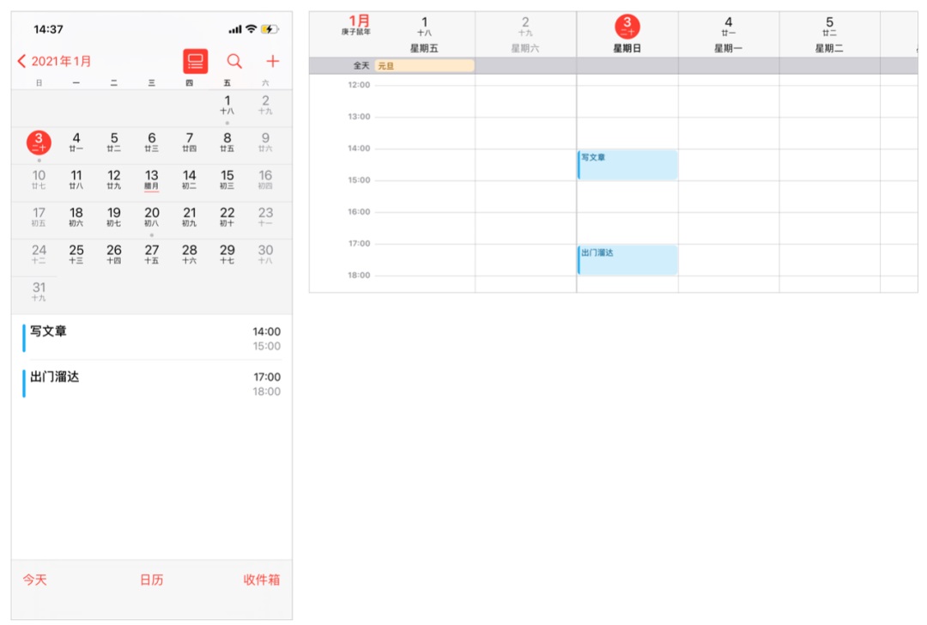This screenshot has width=927, height=625.
Task: Select the highlighted date 3 in month grid
Action: 39,143
